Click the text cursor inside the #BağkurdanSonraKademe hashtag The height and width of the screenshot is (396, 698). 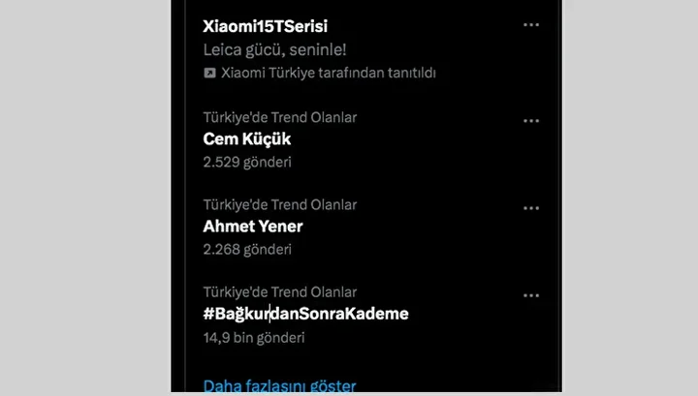tap(270, 314)
